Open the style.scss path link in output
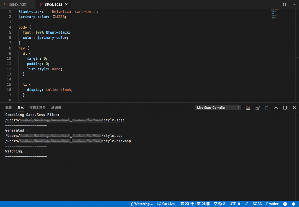The height and width of the screenshot is (207, 299). [65, 120]
